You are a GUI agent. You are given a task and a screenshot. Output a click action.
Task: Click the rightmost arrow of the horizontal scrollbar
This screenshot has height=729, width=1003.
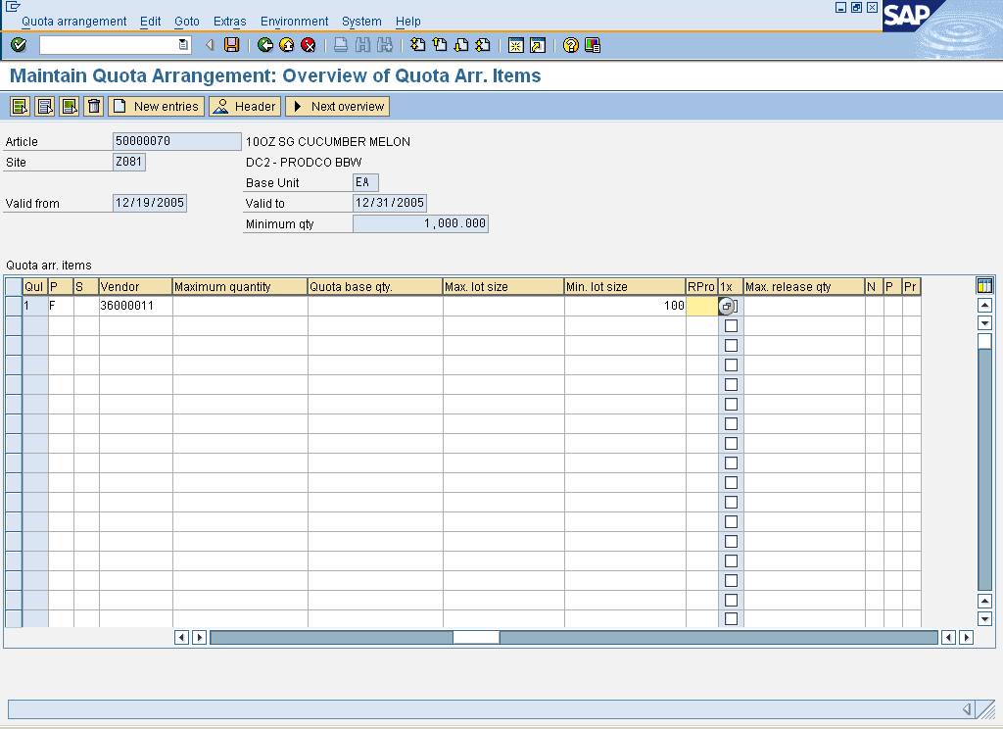[x=967, y=638]
